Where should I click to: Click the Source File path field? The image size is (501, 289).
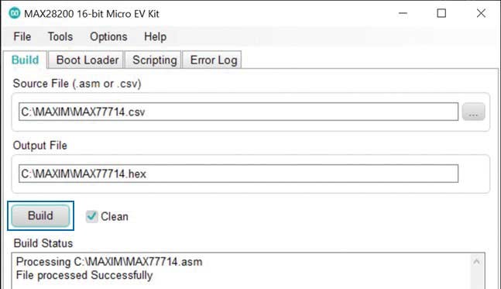[238, 112]
